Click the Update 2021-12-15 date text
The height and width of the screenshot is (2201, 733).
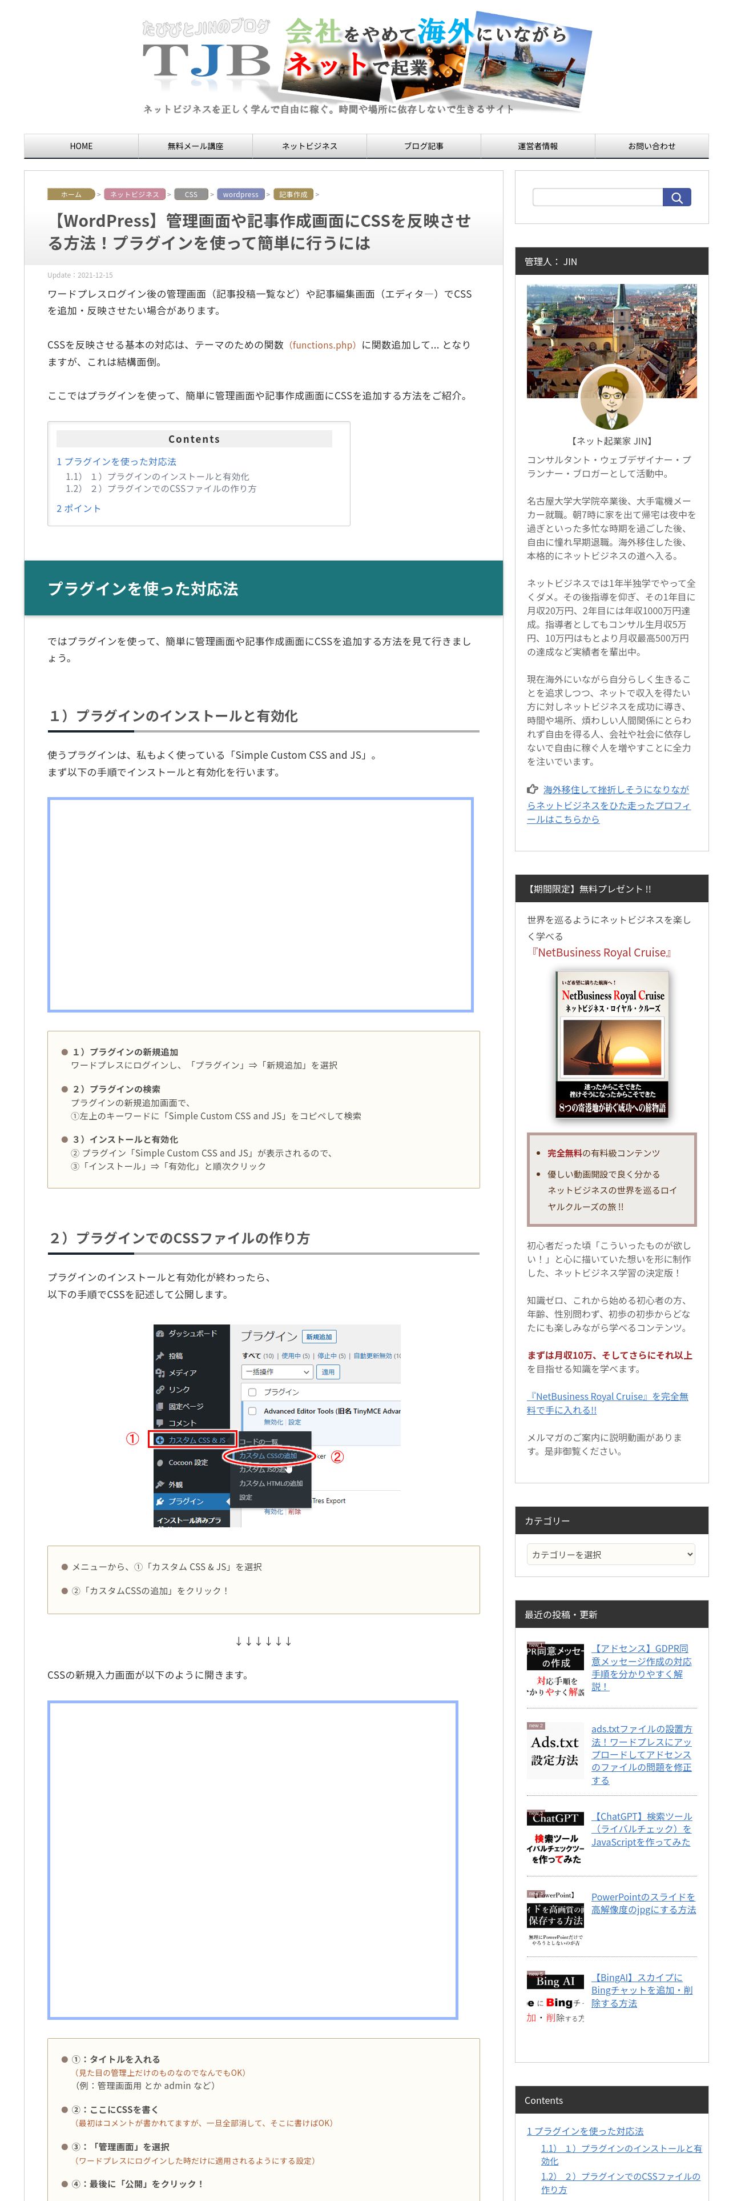click(80, 275)
